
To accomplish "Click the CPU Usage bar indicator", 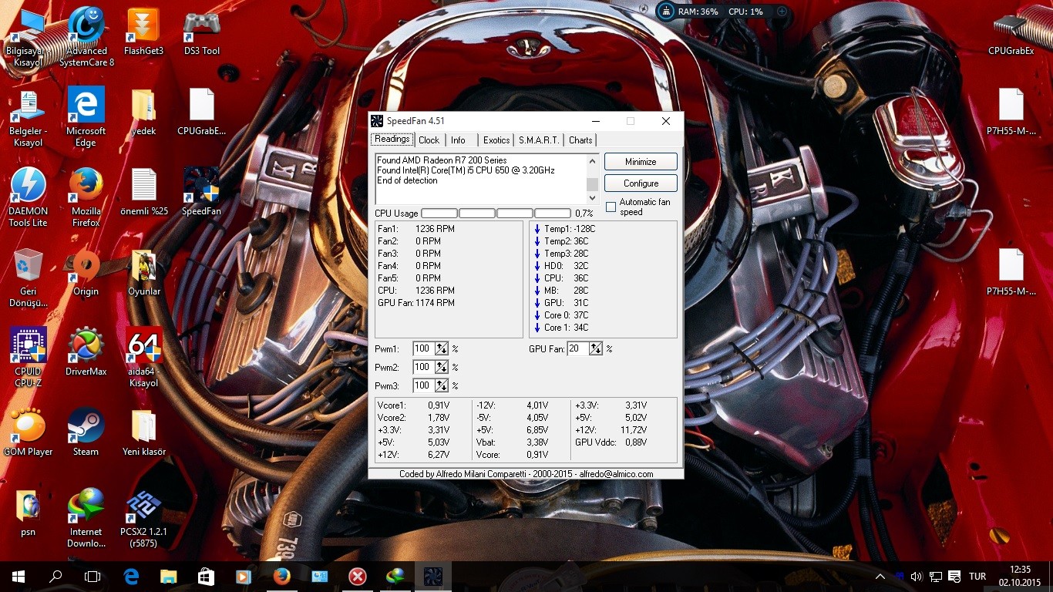I will point(496,214).
